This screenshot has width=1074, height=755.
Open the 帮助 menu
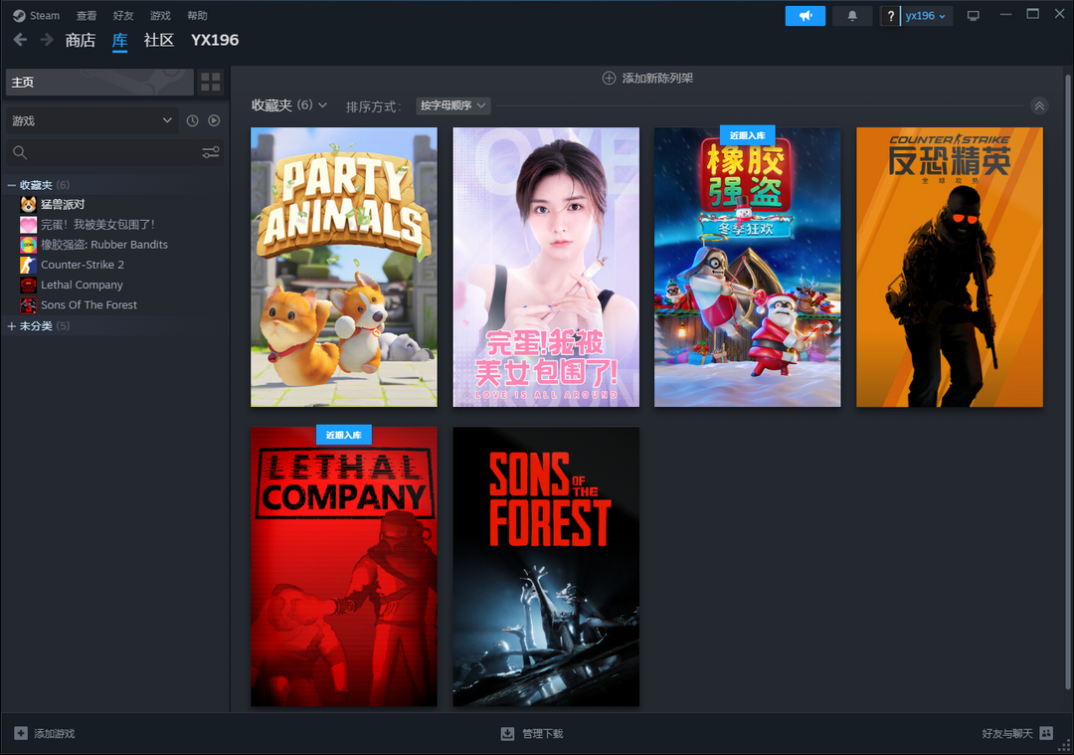click(x=197, y=16)
